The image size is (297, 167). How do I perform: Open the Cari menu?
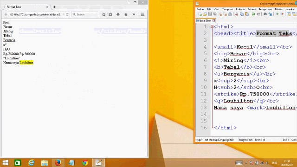point(217,9)
